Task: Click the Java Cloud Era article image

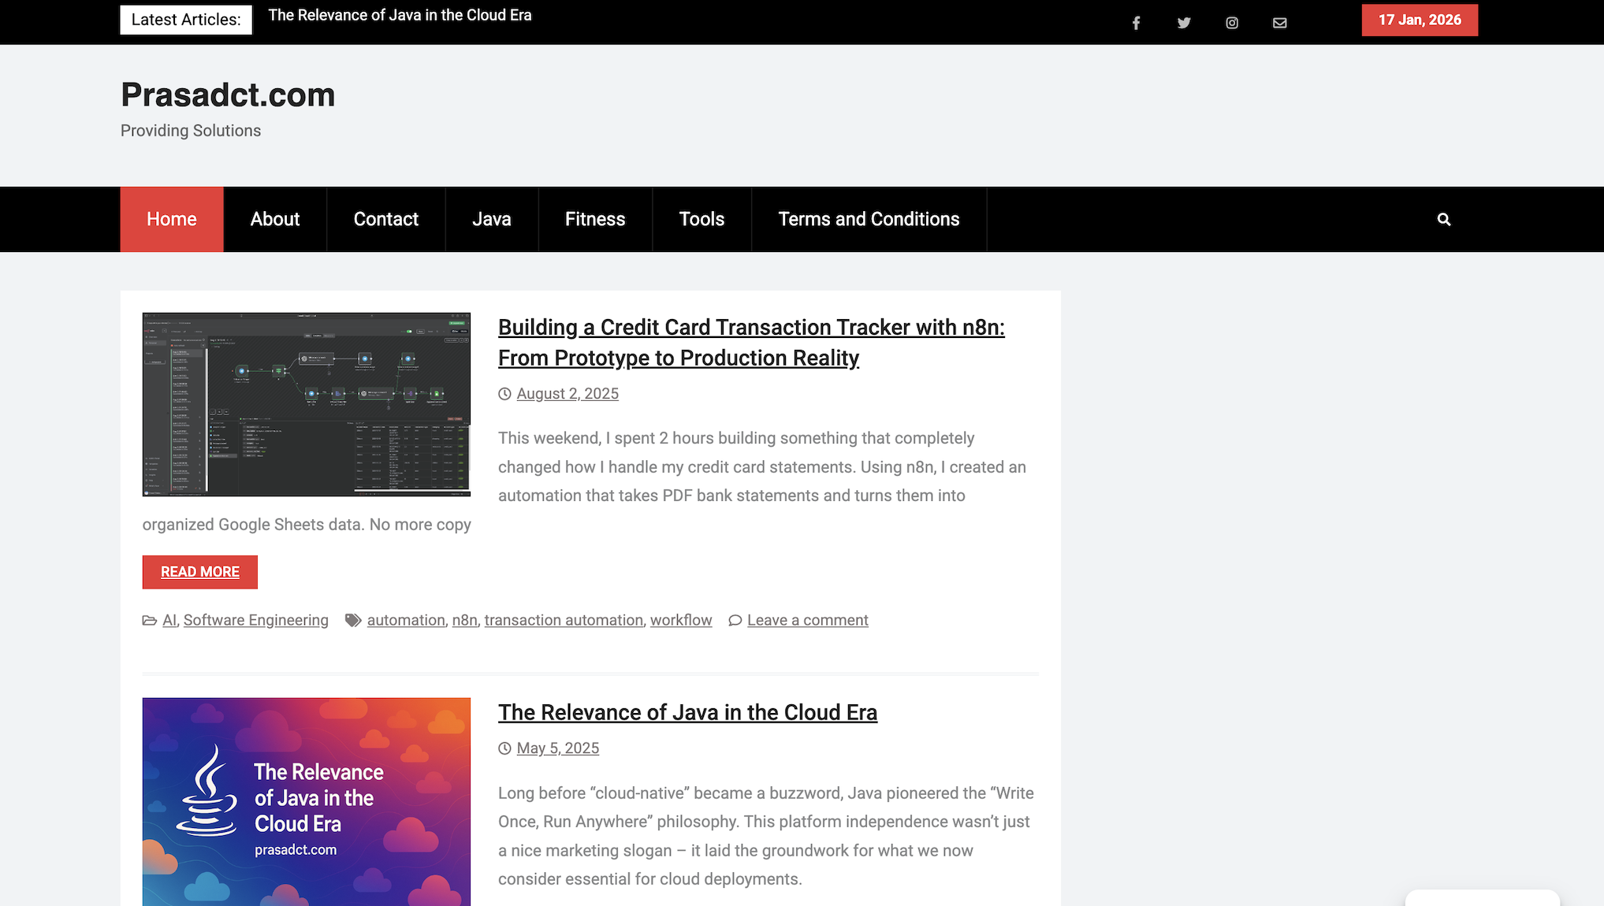Action: coord(306,801)
